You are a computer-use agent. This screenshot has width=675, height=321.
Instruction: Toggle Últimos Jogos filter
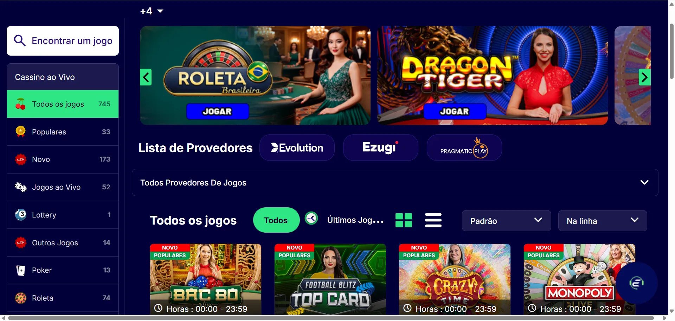355,220
